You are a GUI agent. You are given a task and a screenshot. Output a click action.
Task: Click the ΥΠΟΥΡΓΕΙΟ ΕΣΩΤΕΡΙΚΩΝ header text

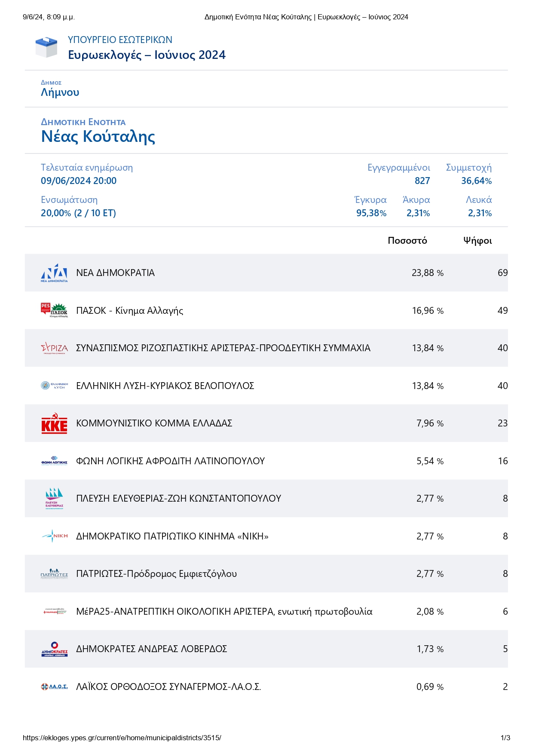[120, 40]
